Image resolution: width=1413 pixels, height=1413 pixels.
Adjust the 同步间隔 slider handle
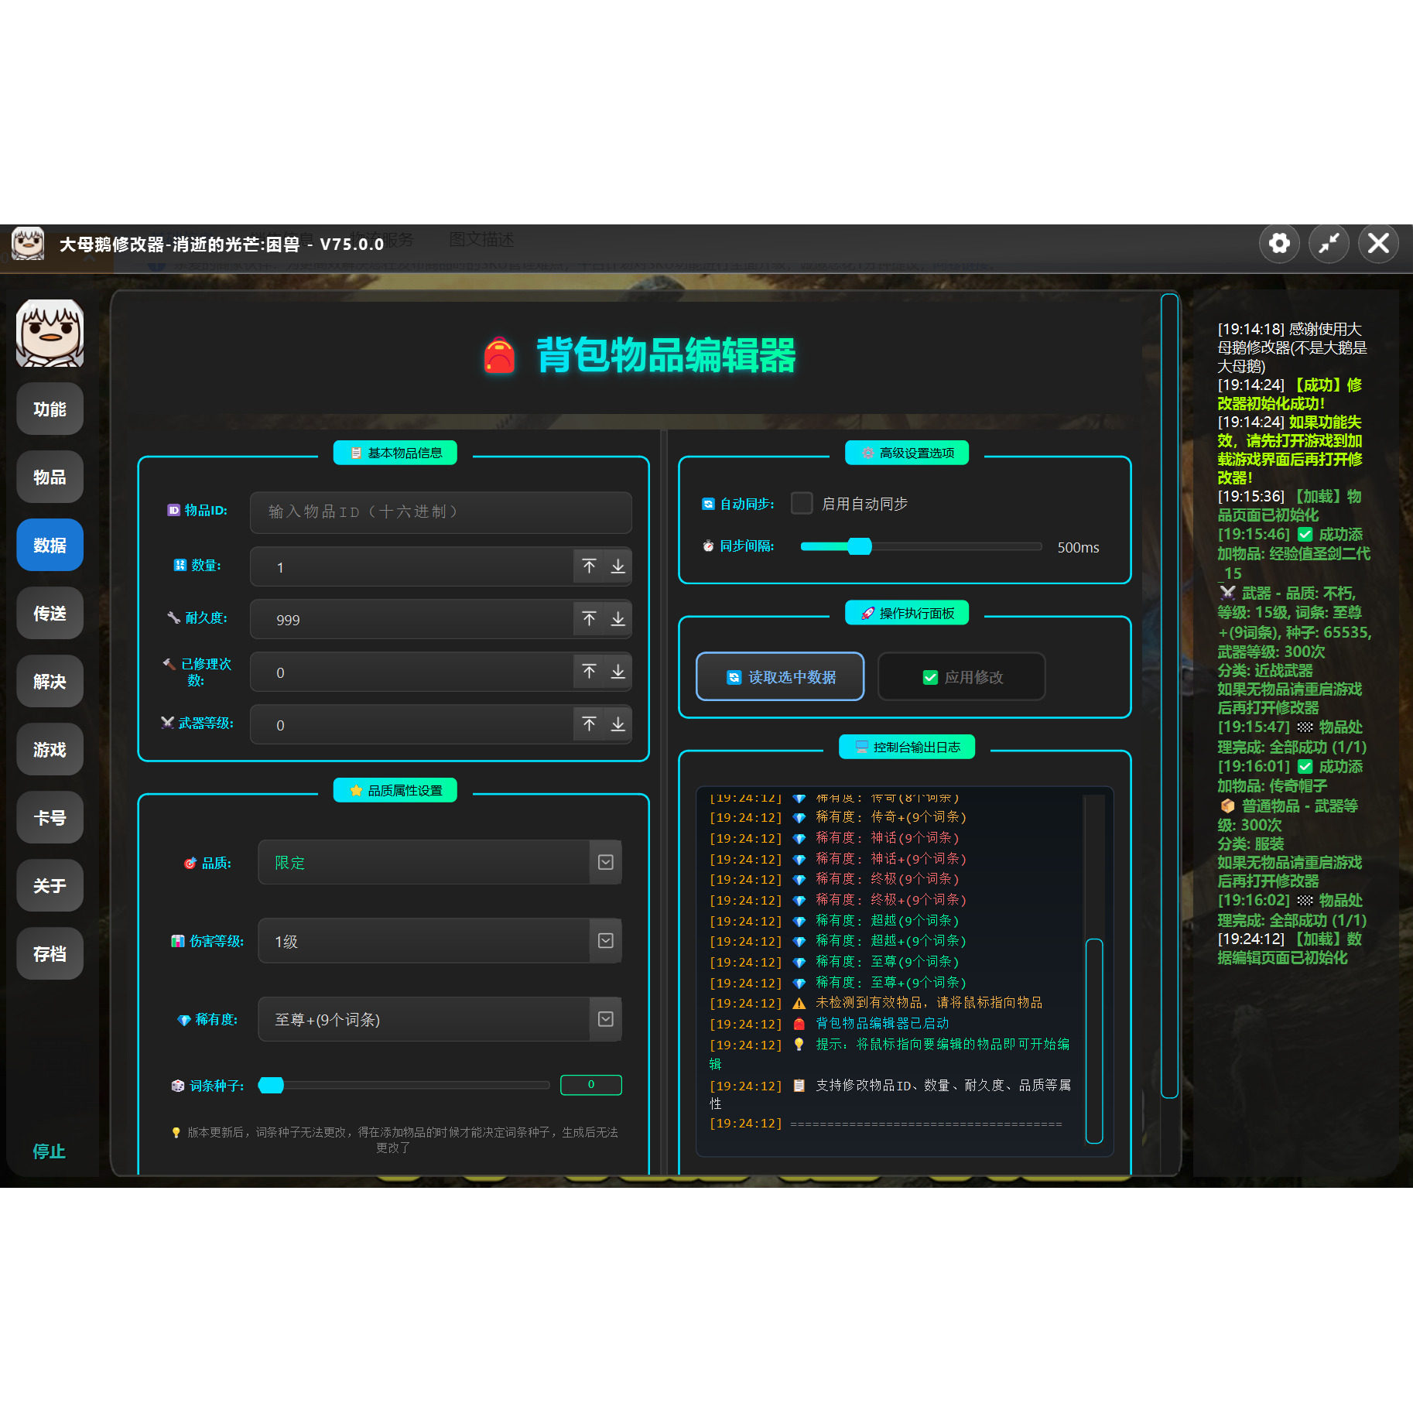(x=859, y=546)
